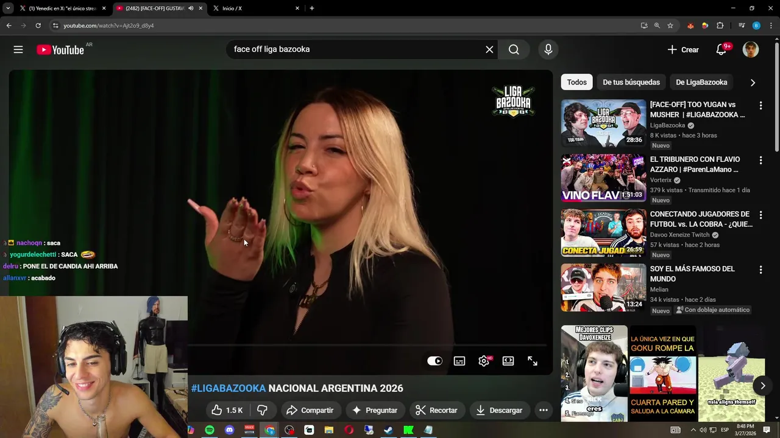Open Kick app from the taskbar
The width and height of the screenshot is (780, 438).
[408, 430]
